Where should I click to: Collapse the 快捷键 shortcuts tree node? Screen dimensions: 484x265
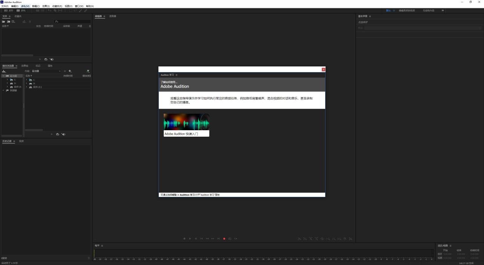(x=3, y=90)
